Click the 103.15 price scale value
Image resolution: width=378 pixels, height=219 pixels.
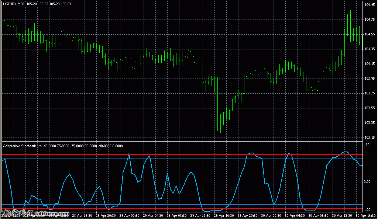coord(370,138)
